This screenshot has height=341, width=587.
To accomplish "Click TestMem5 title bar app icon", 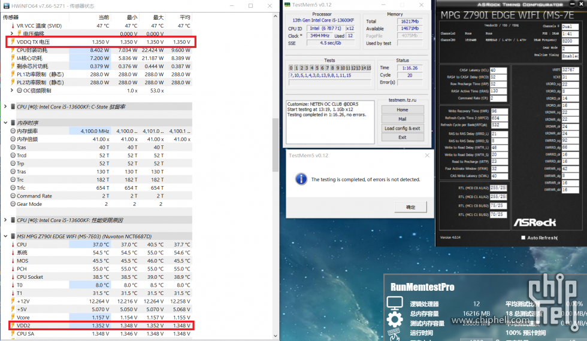I will click(x=288, y=5).
